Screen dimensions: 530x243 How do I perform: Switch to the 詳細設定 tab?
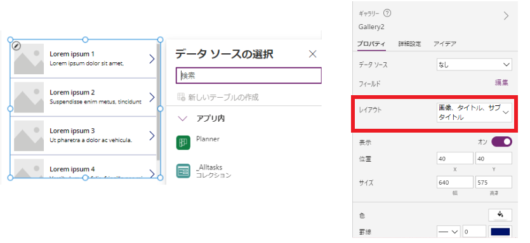[409, 44]
